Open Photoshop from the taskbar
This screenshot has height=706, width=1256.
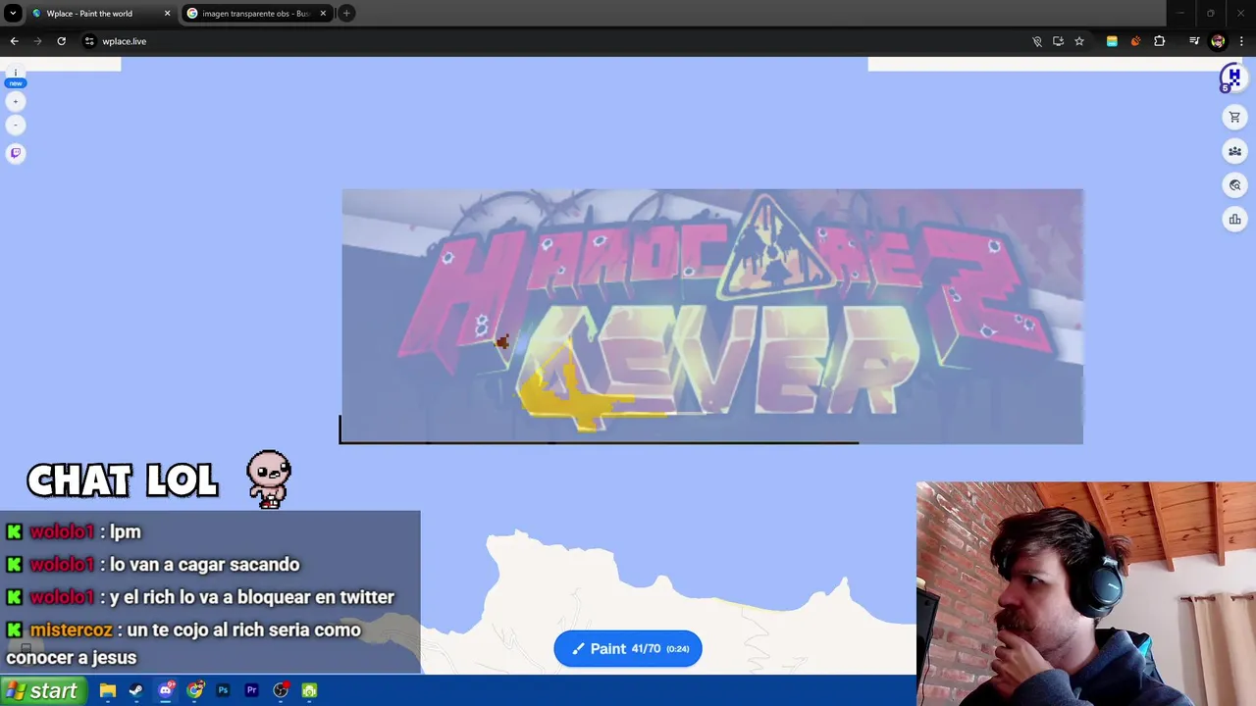[223, 690]
